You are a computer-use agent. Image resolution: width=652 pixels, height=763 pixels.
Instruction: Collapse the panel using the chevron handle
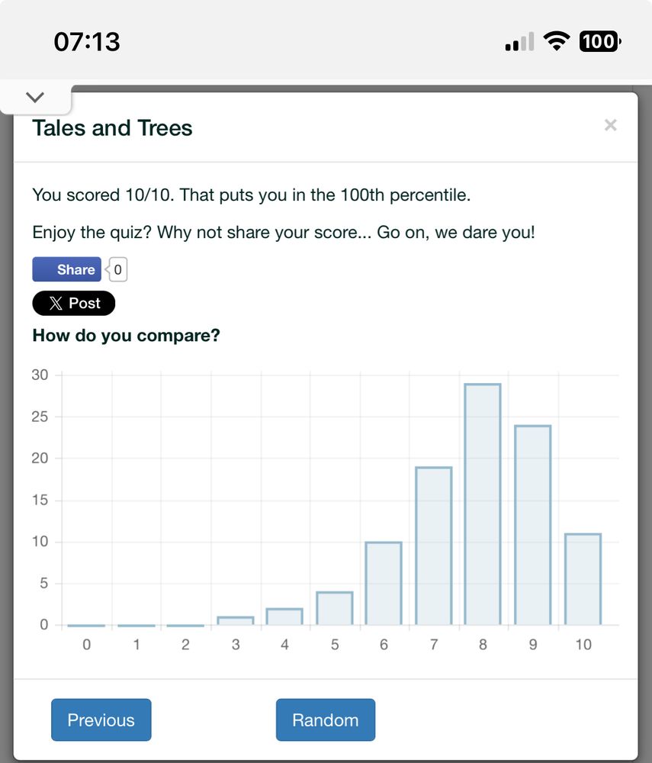point(35,98)
